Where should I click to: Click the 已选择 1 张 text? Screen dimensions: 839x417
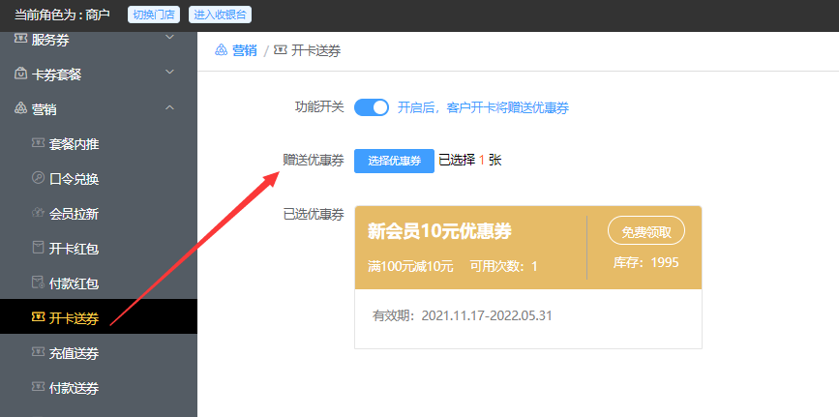click(x=470, y=160)
